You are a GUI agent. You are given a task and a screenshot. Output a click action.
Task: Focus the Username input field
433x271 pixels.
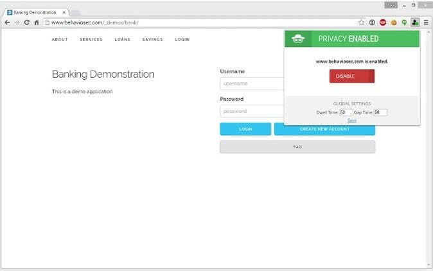(252, 83)
